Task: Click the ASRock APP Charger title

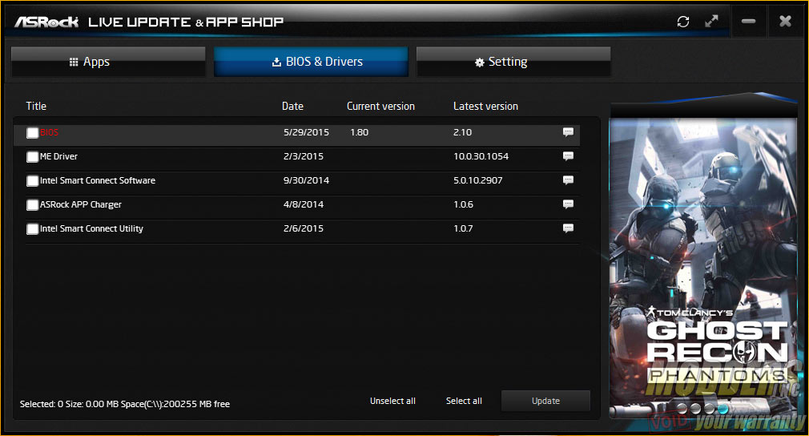Action: tap(81, 204)
